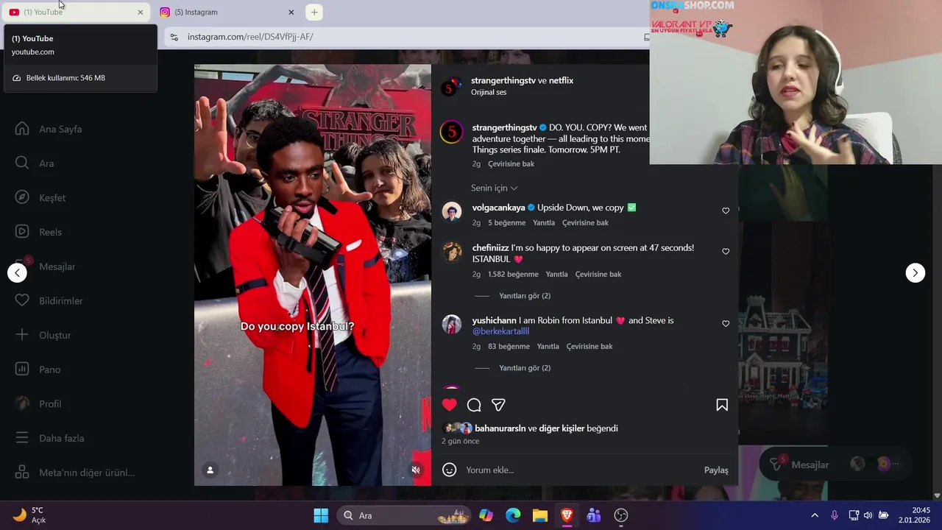Open bahanurarsln in likes line
Image resolution: width=942 pixels, height=530 pixels.
click(x=500, y=428)
